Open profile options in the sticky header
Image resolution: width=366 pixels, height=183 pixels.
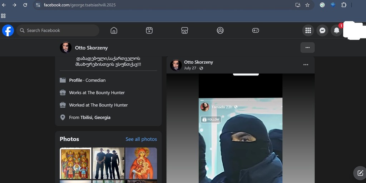click(x=307, y=47)
